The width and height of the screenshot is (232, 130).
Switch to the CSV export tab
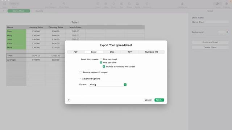coord(112,52)
